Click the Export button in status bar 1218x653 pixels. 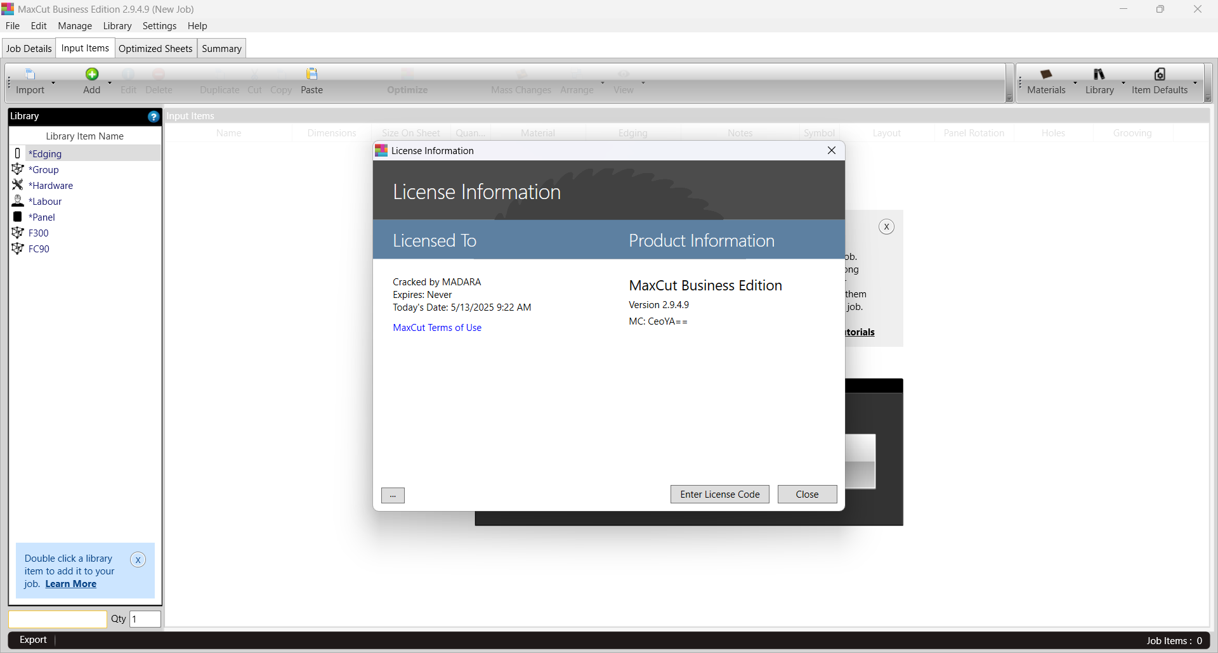pyautogui.click(x=33, y=640)
